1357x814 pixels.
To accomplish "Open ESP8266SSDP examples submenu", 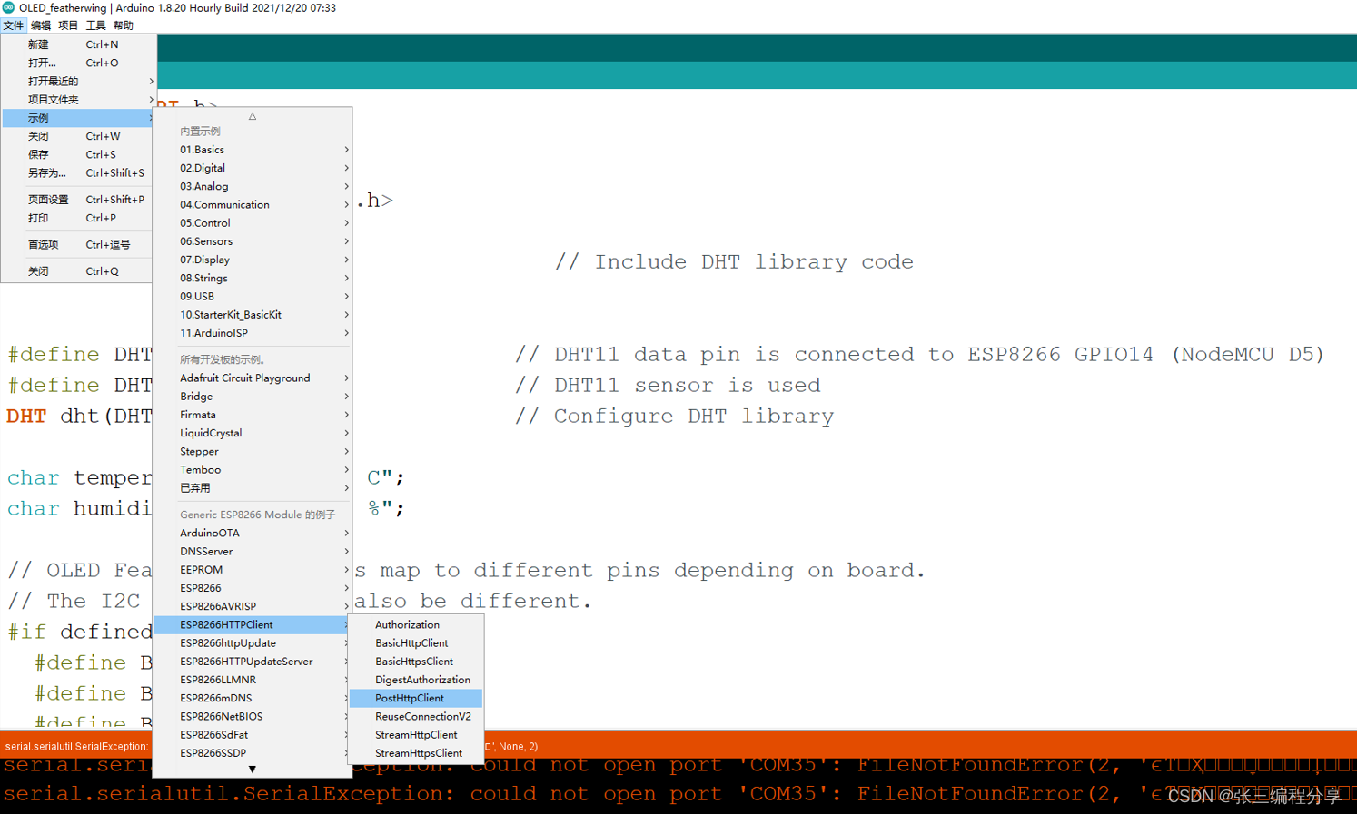I will pos(253,753).
